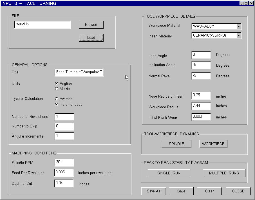Select Average calculation type
255x200 pixels.
coord(57,99)
